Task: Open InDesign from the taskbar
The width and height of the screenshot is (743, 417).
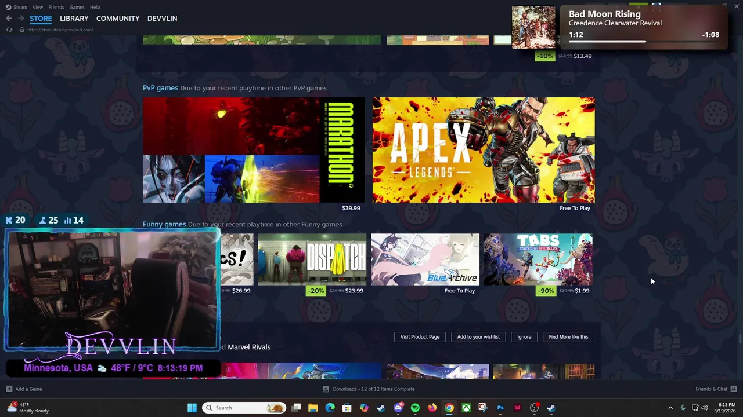Action: (517, 408)
